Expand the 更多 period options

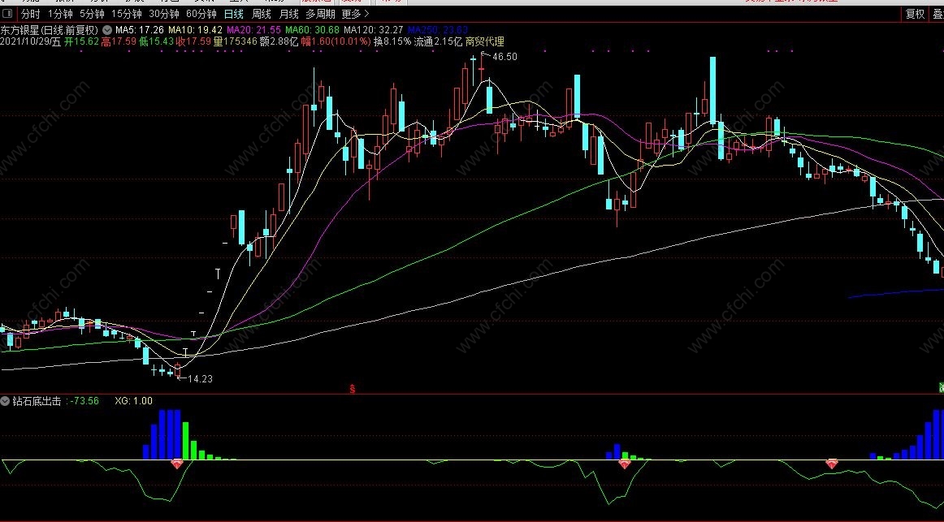(355, 14)
